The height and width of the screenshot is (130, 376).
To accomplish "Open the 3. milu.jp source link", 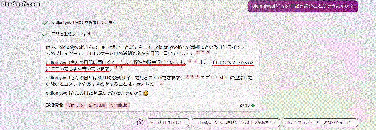I will [x=119, y=105].
